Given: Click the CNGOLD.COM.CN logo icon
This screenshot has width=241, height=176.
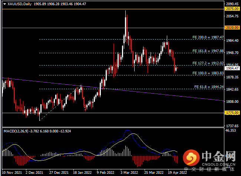Looking at the screenshot, I should tap(191, 158).
